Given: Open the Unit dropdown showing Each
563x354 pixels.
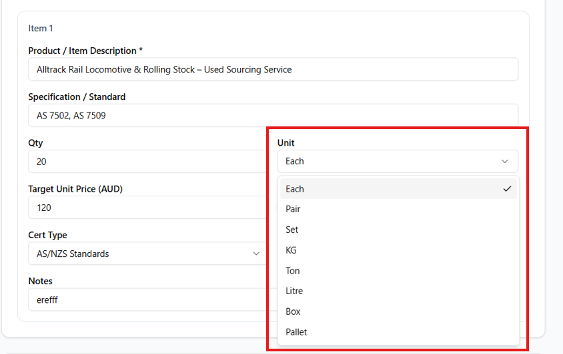Looking at the screenshot, I should click(398, 161).
